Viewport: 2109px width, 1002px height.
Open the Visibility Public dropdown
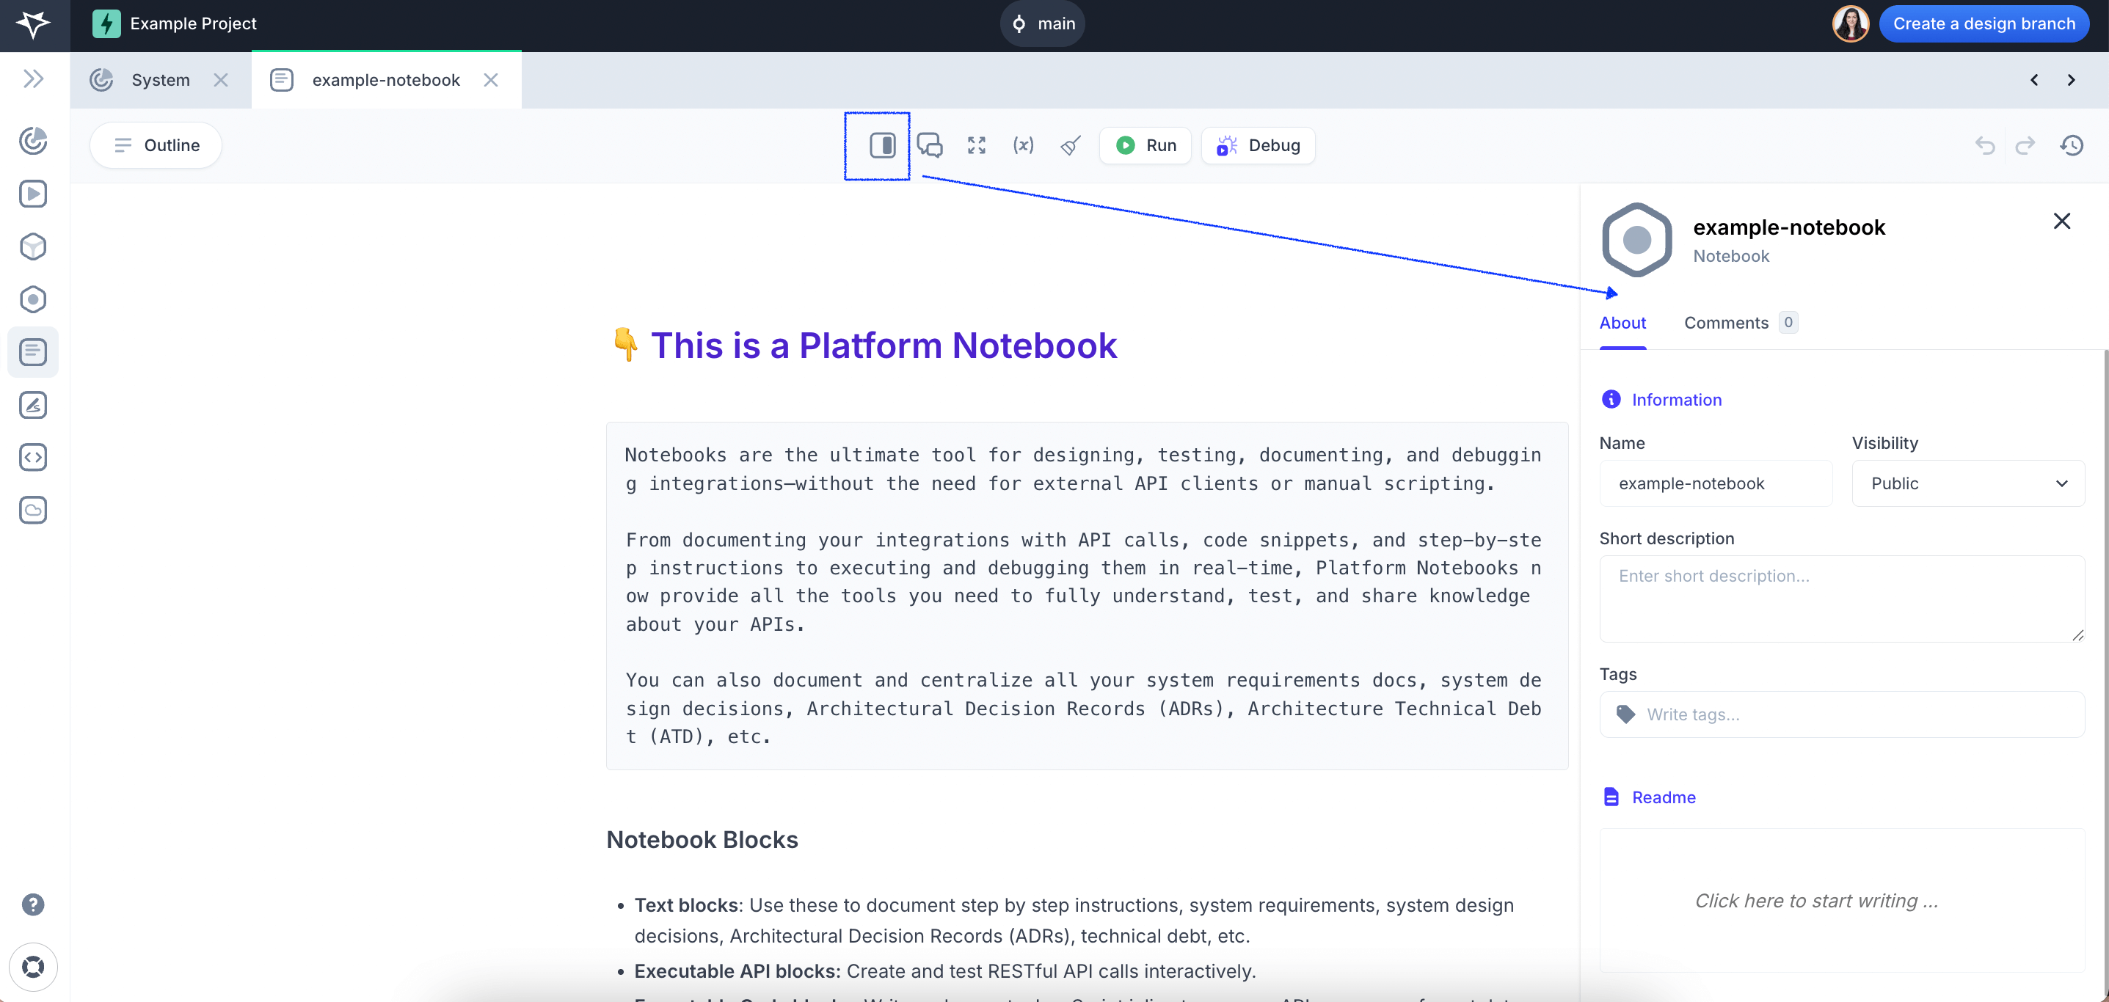coord(1967,484)
